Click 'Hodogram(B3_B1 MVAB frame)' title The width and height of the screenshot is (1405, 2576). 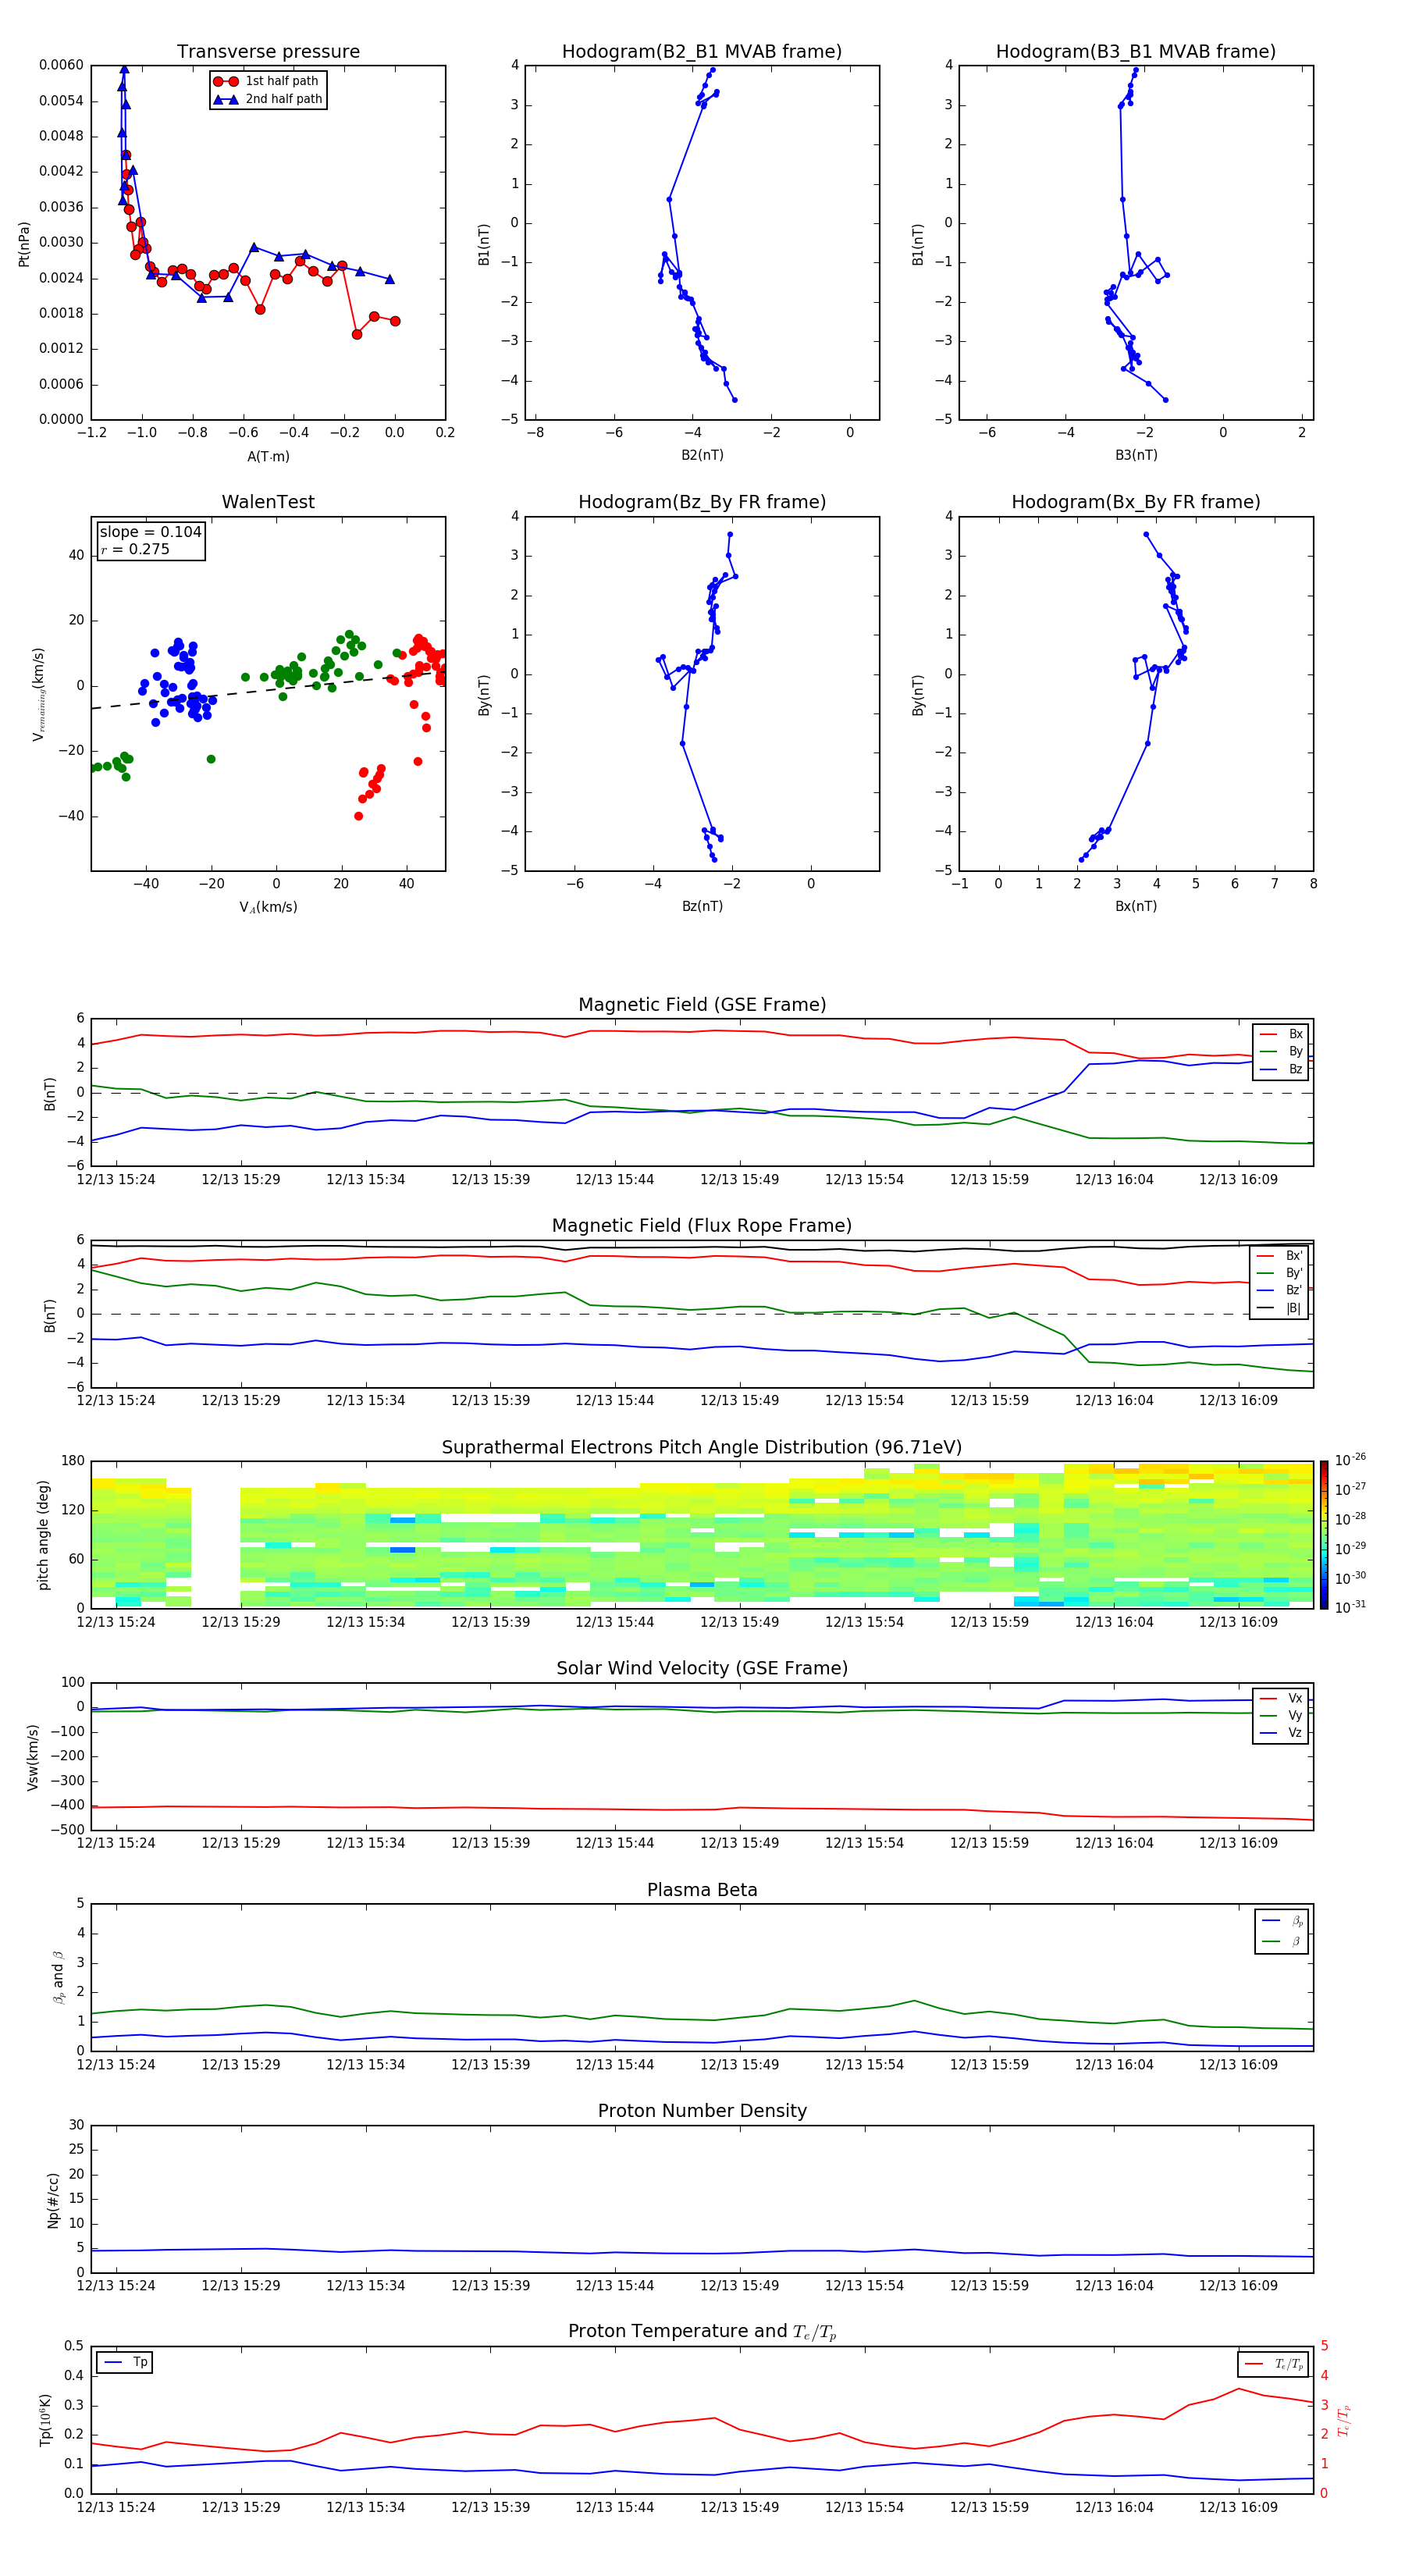pyautogui.click(x=1136, y=52)
